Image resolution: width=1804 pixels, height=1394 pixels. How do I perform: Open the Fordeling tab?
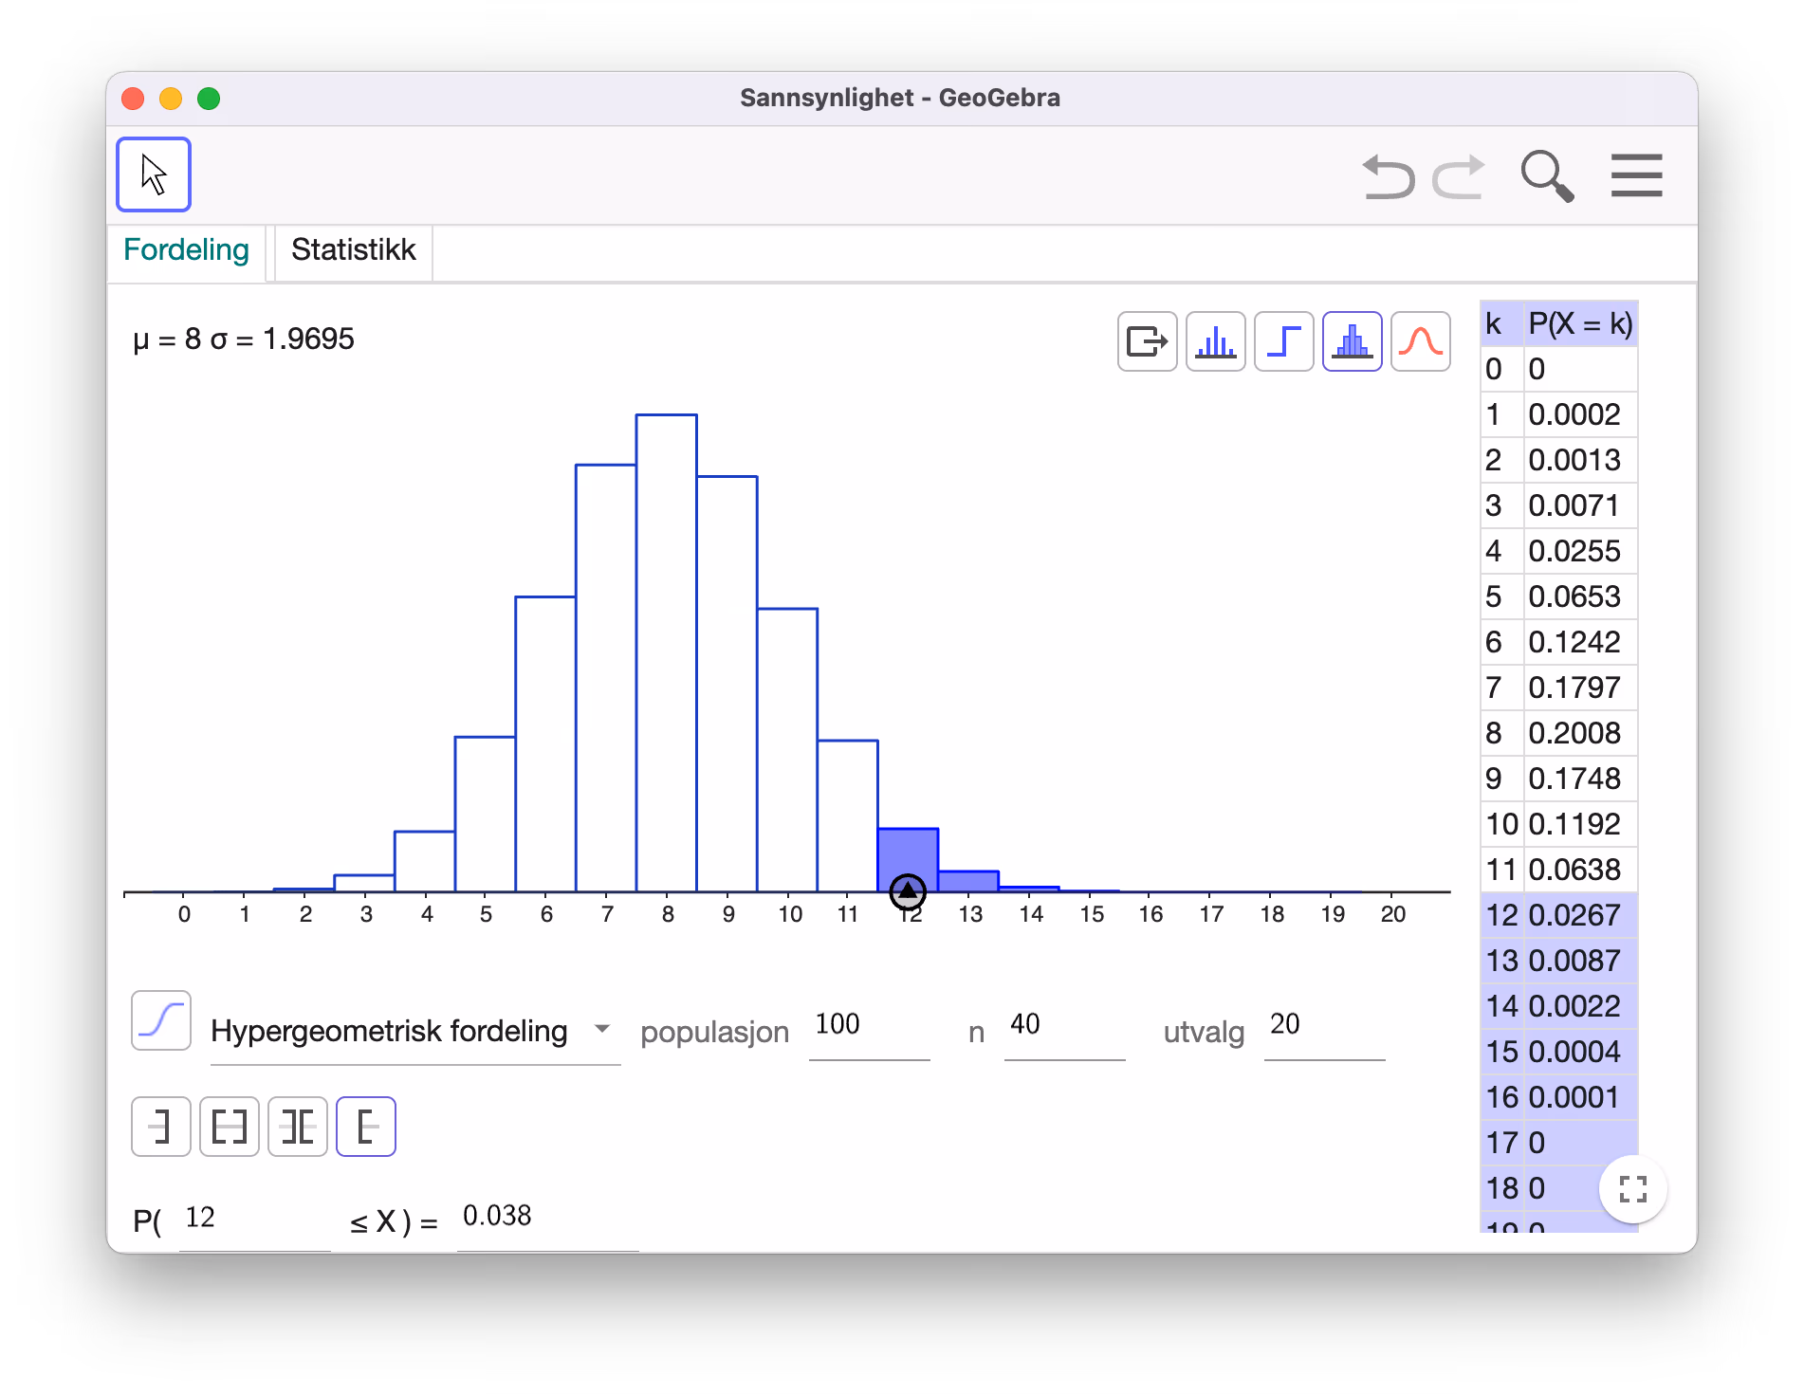point(187,250)
